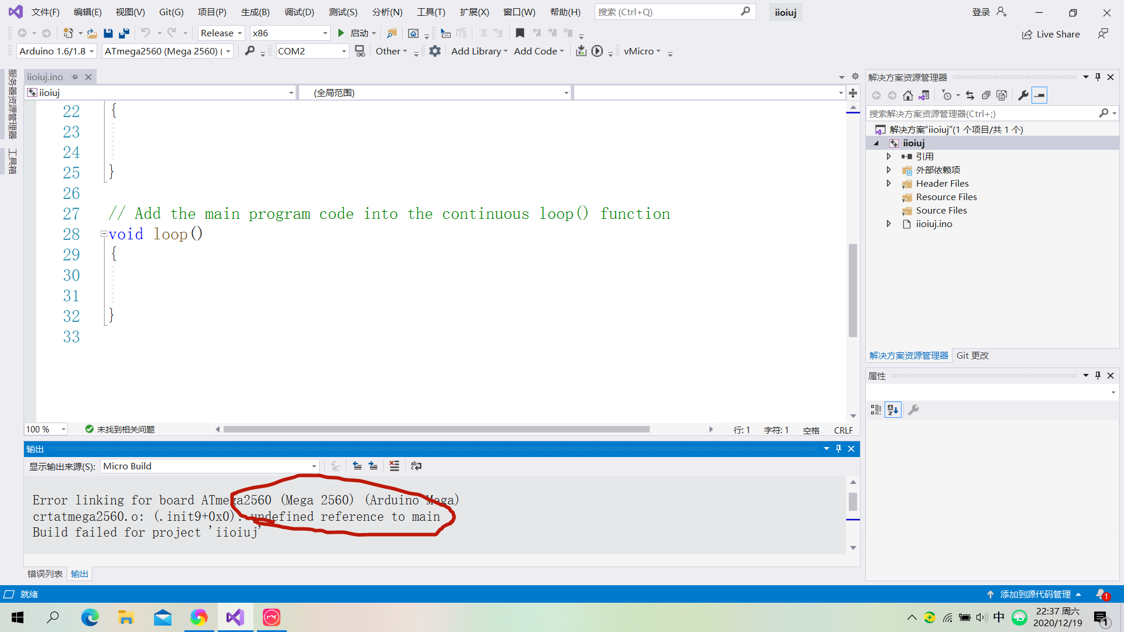Click the editor vertical scrollbar thumb
This screenshot has width=1124, height=632.
(852, 290)
